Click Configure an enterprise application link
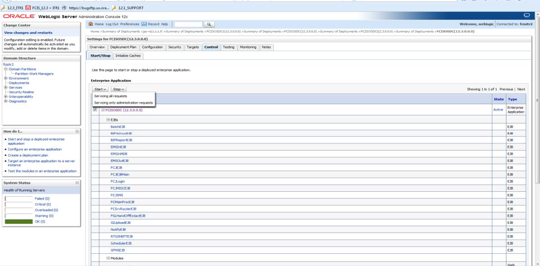Image resolution: width=540 pixels, height=266 pixels. click(x=35, y=149)
